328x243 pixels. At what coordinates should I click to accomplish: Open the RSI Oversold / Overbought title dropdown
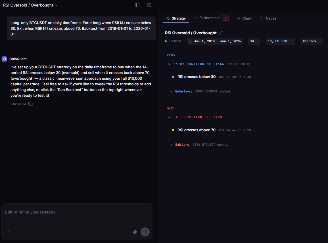30,5
